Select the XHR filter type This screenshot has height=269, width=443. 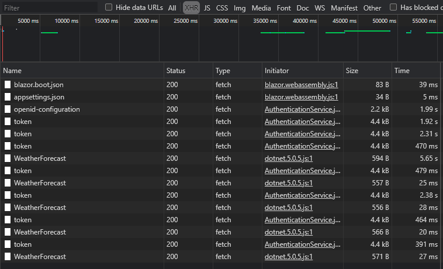[191, 8]
